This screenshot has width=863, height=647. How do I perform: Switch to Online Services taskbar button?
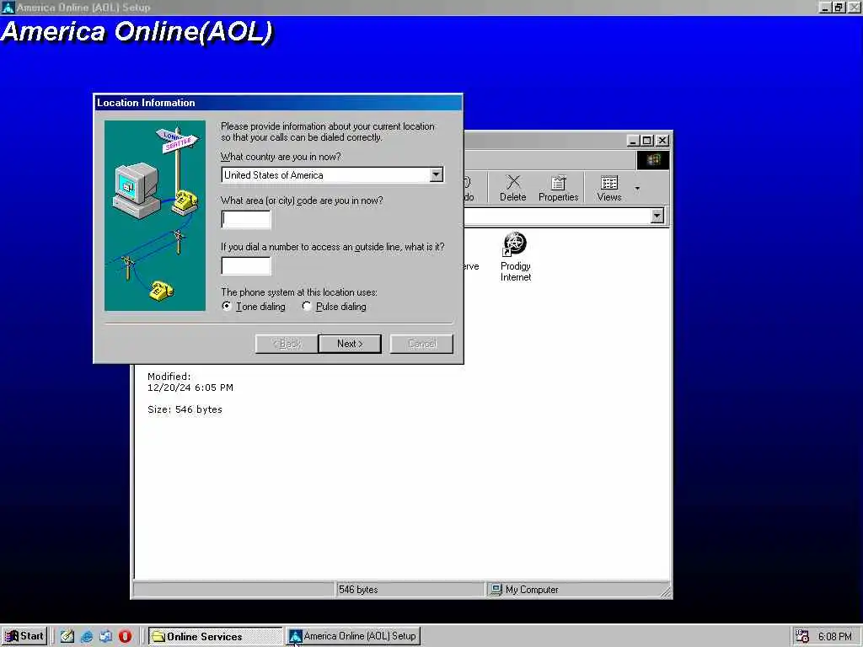[x=215, y=637]
